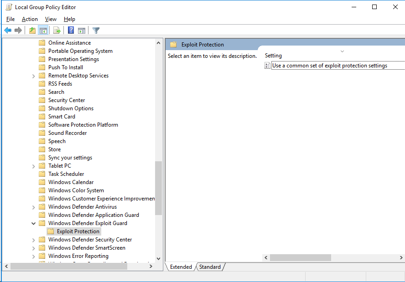Click the Back arrow toolbar icon

(x=8, y=31)
